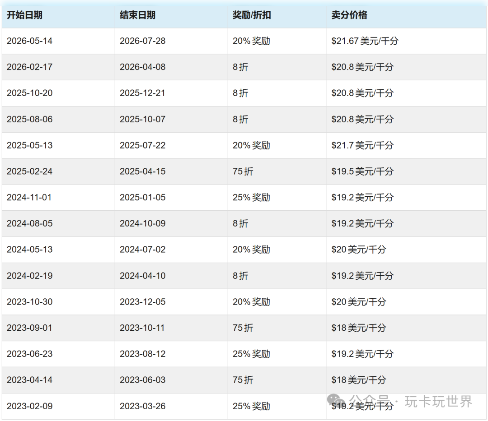Select end date 2026-04-08

pyautogui.click(x=142, y=67)
